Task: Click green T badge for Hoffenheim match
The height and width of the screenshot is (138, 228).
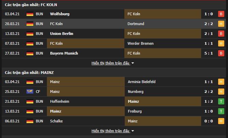Action: 221,101
